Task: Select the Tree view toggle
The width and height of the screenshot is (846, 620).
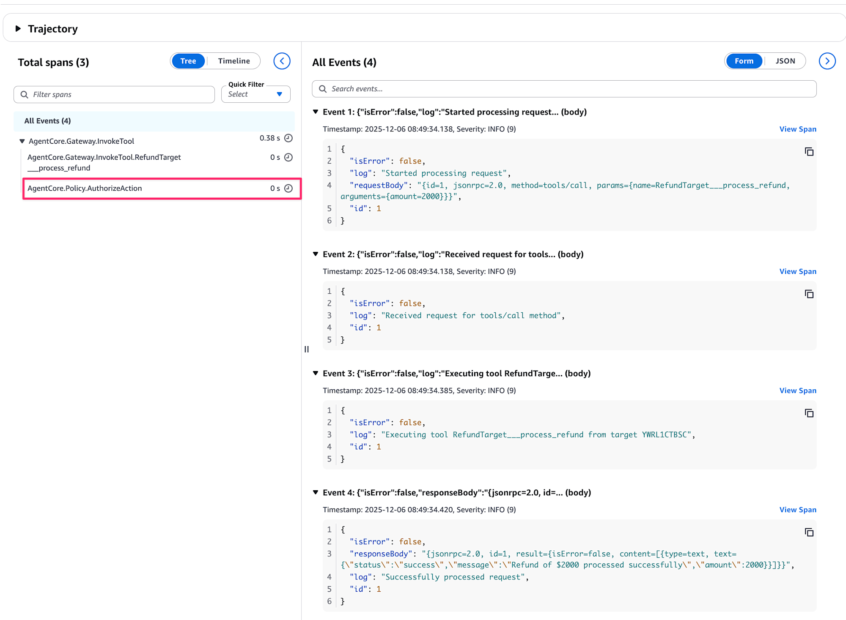Action: [x=188, y=61]
